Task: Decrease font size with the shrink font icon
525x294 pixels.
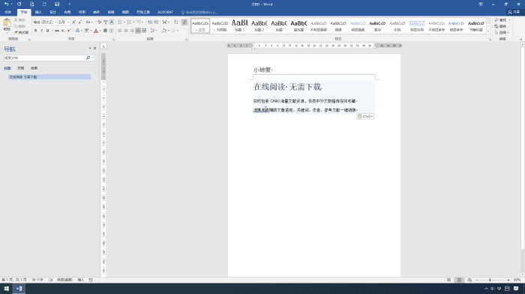Action: (x=79, y=22)
